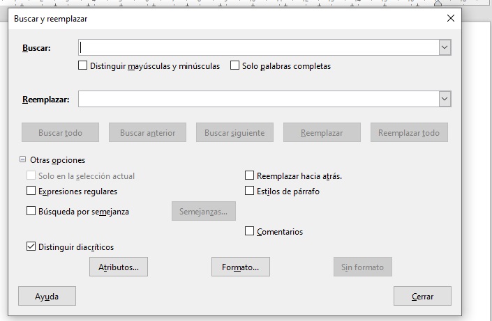Open the Formato... dialog
This screenshot has height=321, width=492.
pos(241,267)
